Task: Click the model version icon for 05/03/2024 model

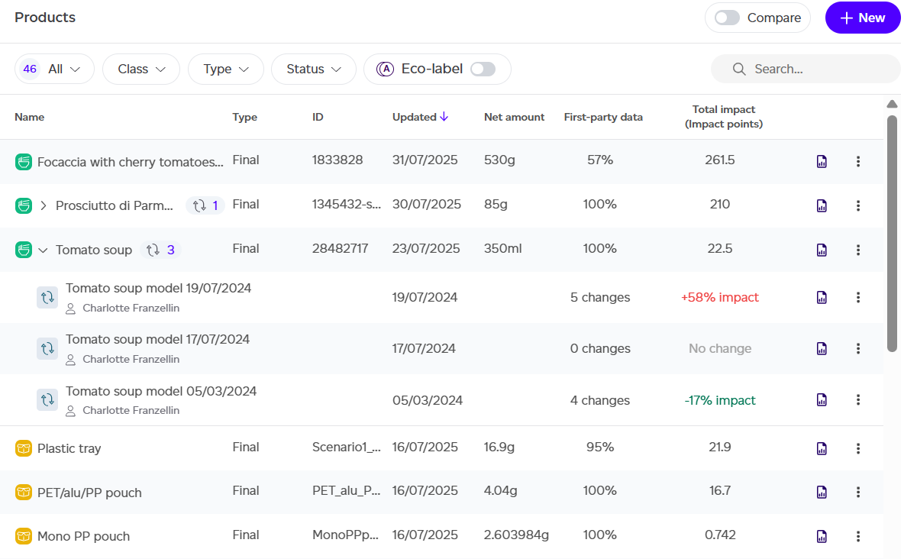Action: pos(47,399)
